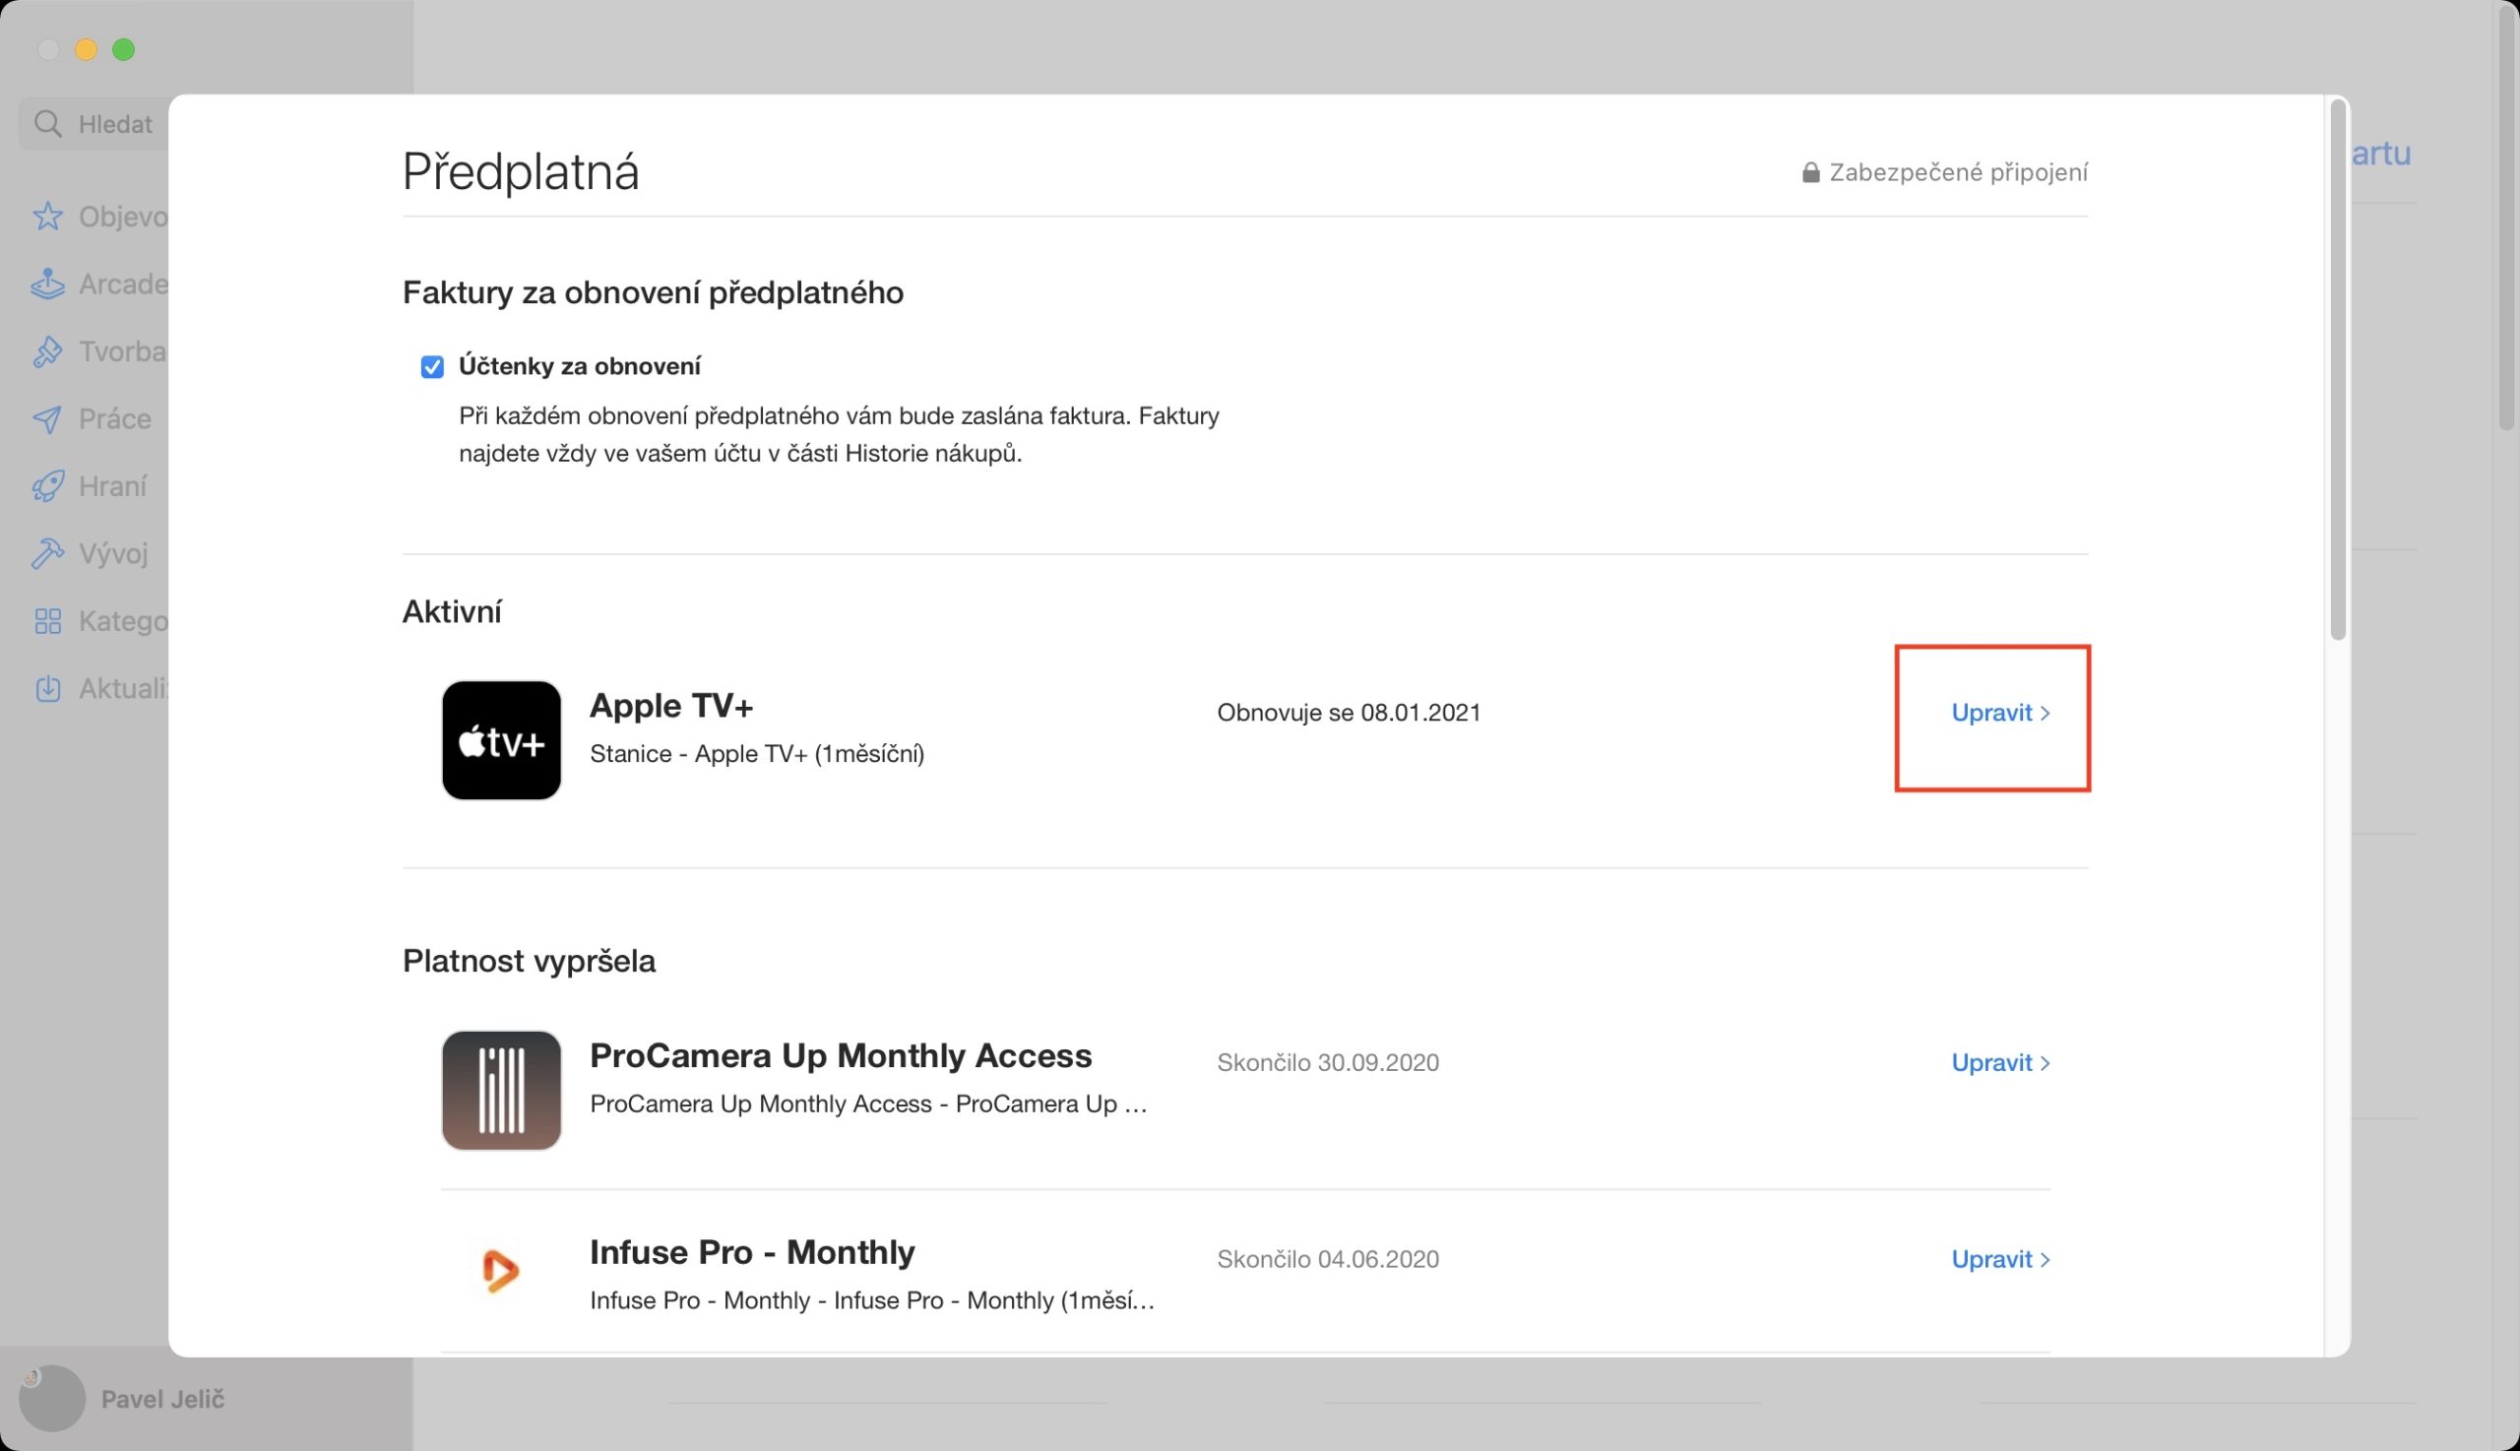The height and width of the screenshot is (1451, 2520).
Task: Click the Platnost vypršela section heading
Action: point(530,961)
